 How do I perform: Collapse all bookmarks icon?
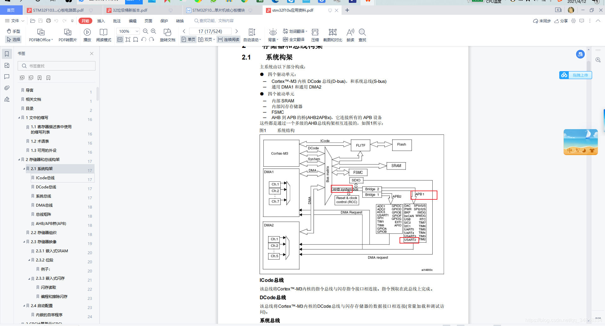click(31, 77)
